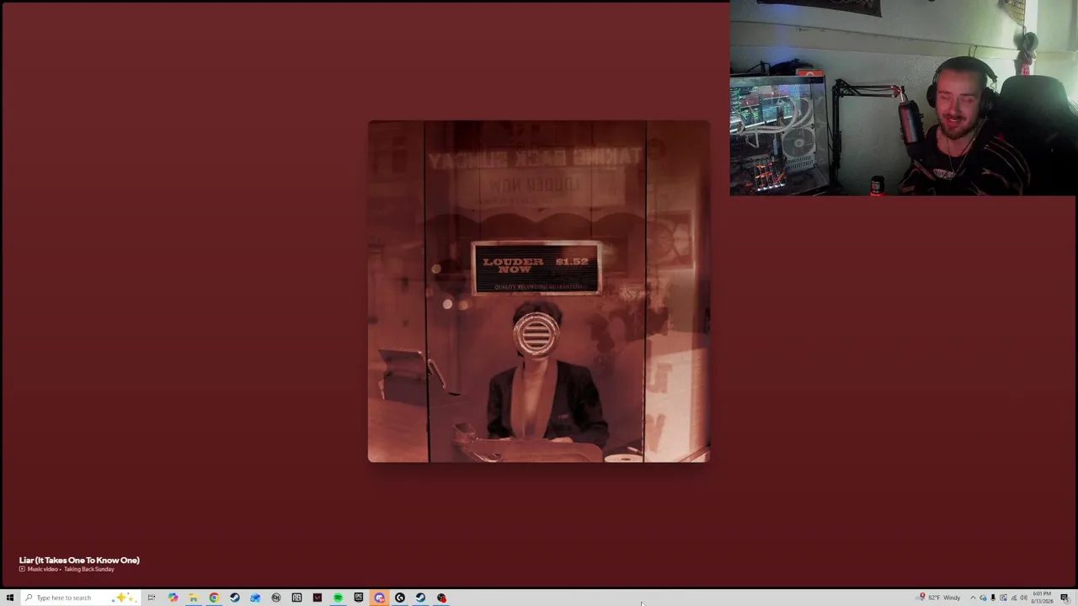
Task: Launch the Copilot taskbar icon
Action: pos(173,598)
